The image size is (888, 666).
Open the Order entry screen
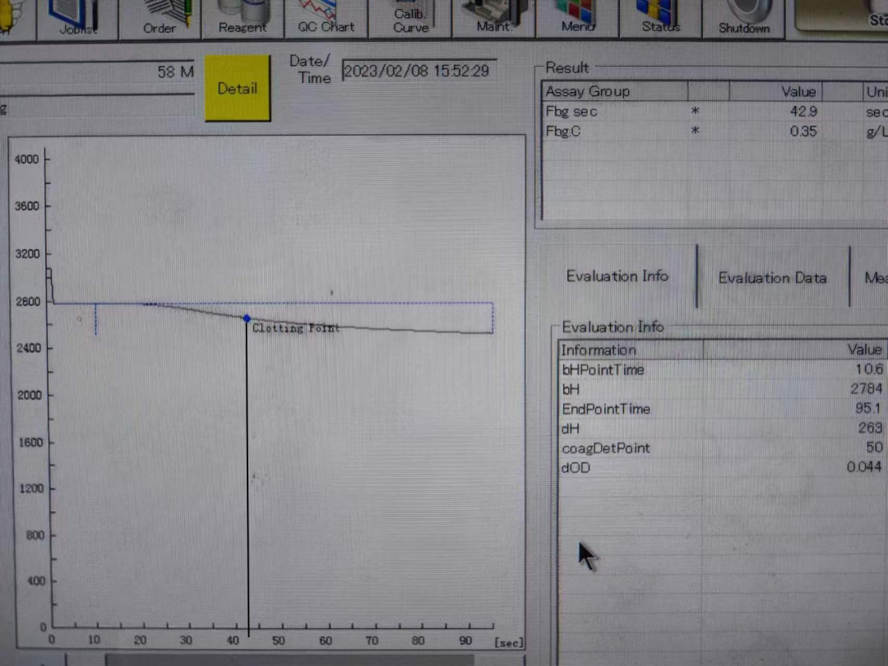(160, 18)
